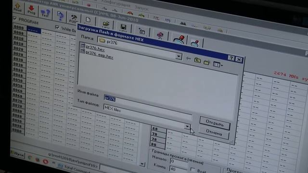Screen dimensions: 308x173
Task: Click the pink books toolbar icon
Action: 160,36
